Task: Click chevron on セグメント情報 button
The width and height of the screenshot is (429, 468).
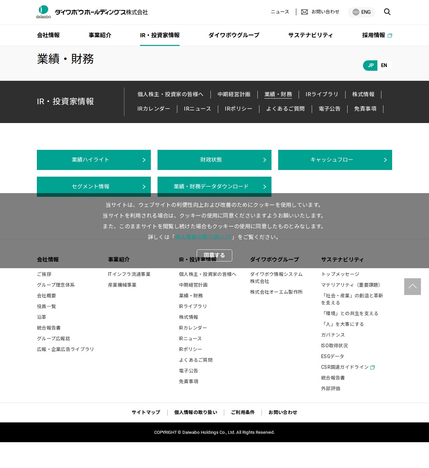Action: pos(144,187)
